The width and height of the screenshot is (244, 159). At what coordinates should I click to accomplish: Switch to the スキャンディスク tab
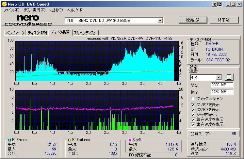point(85,33)
